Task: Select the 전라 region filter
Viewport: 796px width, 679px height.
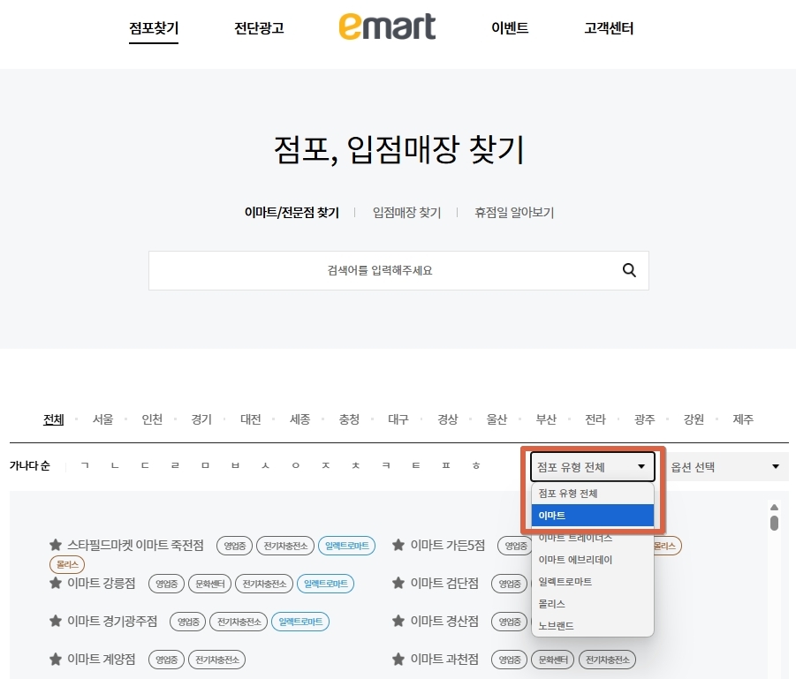Action: coord(595,419)
